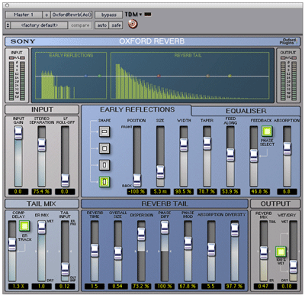Click the Comp Delay value 1.3 X
305x296 pixels.
click(18, 286)
